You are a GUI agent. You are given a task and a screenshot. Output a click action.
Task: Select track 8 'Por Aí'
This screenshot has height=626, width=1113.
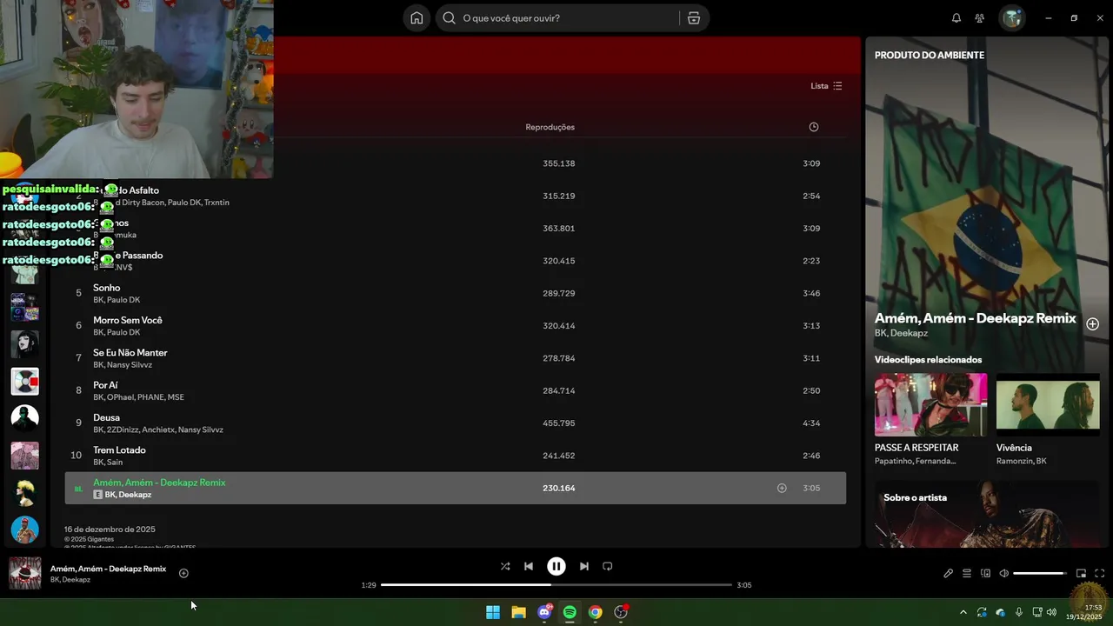tap(455, 390)
